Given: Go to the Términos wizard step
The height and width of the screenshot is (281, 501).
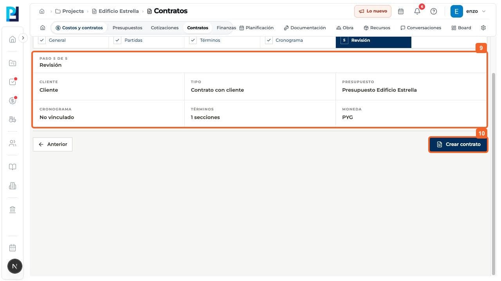Looking at the screenshot, I should 222,41.
